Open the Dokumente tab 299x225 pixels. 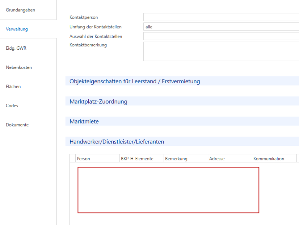(17, 125)
